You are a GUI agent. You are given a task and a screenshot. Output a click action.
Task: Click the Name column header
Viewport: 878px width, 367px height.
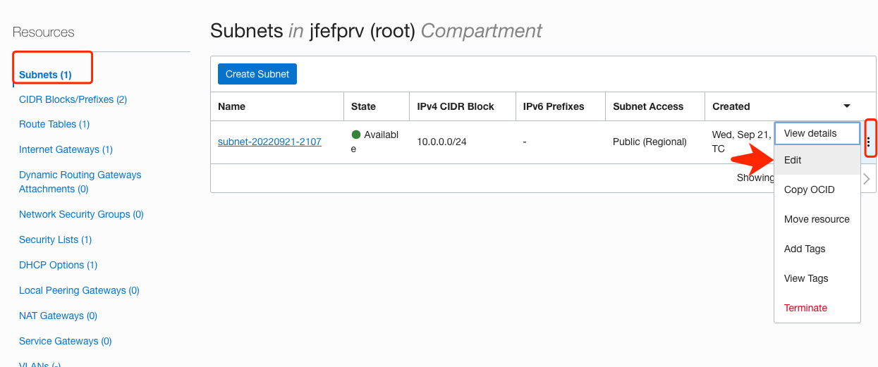click(x=232, y=106)
